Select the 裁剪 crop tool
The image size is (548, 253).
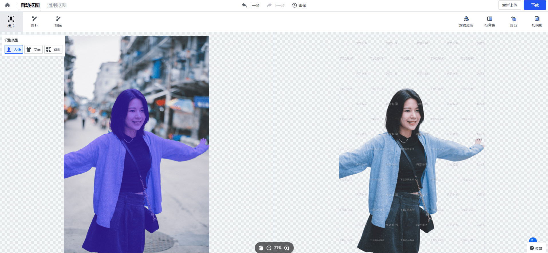point(513,21)
